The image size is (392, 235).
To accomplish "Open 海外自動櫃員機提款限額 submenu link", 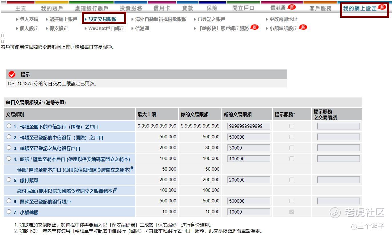I will click(x=161, y=19).
